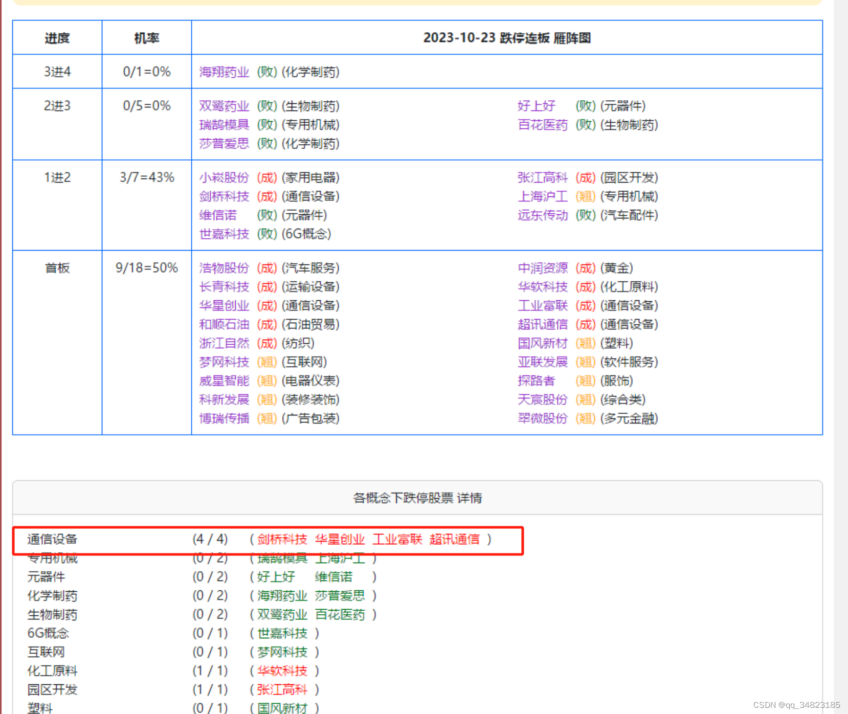Click 园区开发 category label in details list
The width and height of the screenshot is (848, 714).
(52, 690)
